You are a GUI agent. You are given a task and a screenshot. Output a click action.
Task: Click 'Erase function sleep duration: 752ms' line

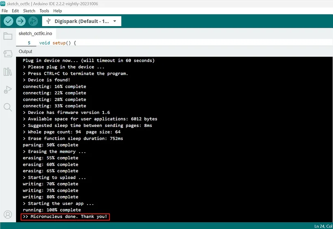pos(73,138)
